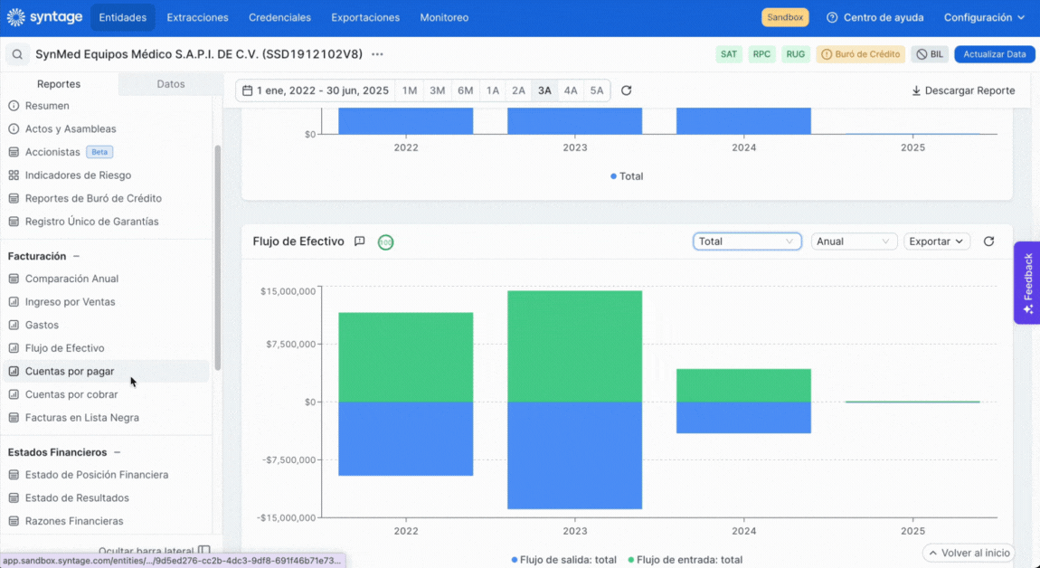Screen dimensions: 1040x568
Task: Switch to the Datos tab
Action: (170, 83)
